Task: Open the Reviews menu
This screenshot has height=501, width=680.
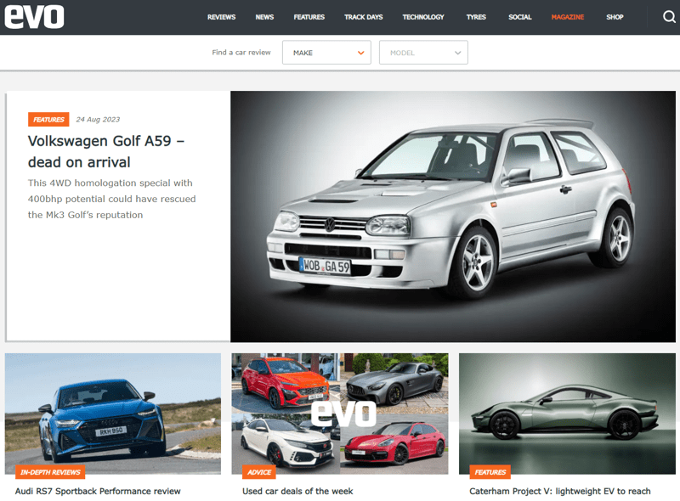Action: point(221,17)
